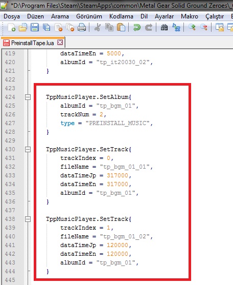Click the Replace icon
The image size is (233, 285).
pos(176,28)
